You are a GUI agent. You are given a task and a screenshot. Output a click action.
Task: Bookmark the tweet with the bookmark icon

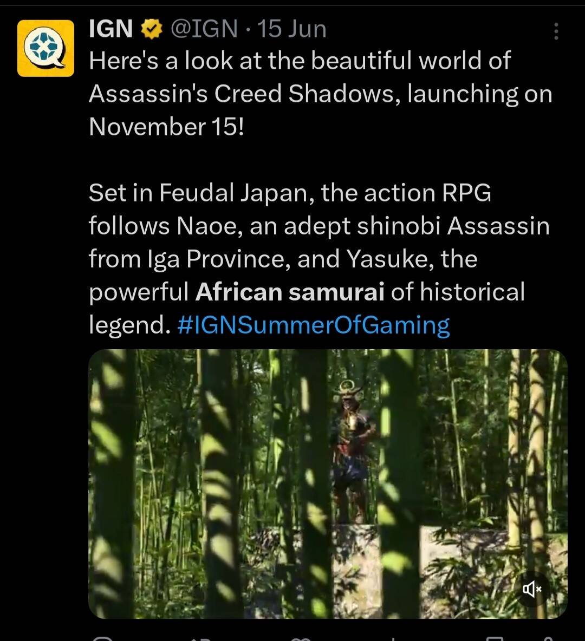point(494,638)
